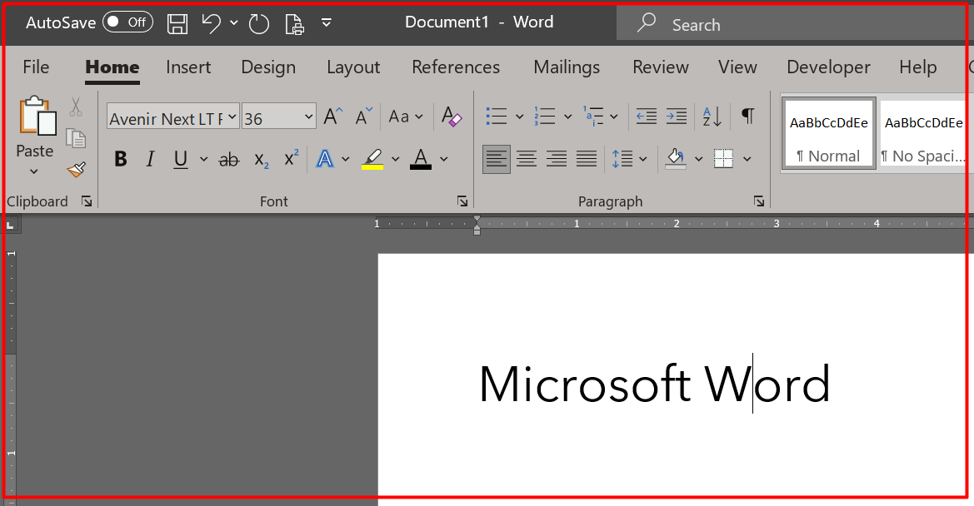Switch to the Mailings tab
The height and width of the screenshot is (506, 974).
tap(567, 67)
